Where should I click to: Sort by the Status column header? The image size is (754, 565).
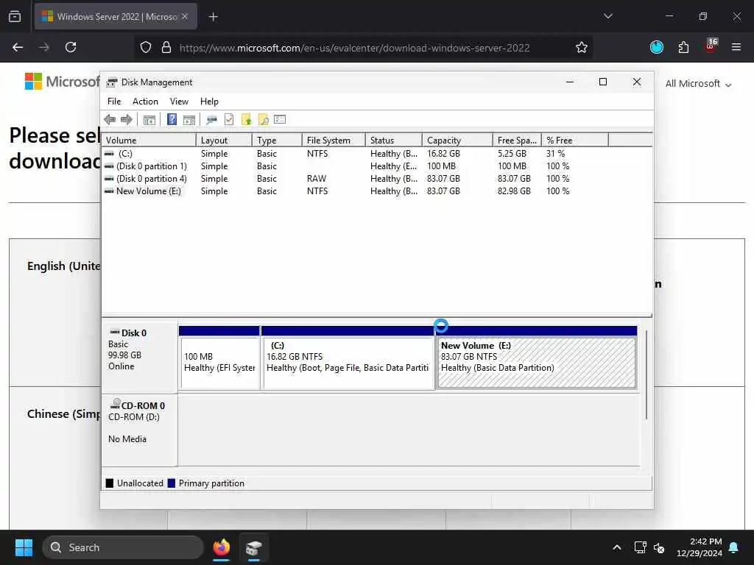(394, 141)
